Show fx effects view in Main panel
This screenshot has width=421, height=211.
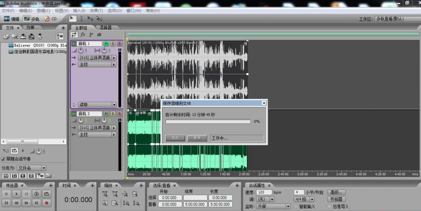(x=83, y=34)
